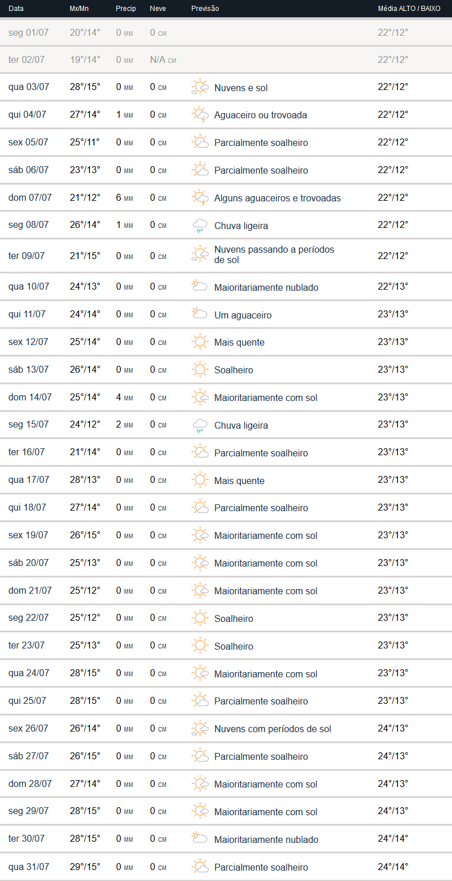Click the past date seg 01/07 row
Image resolution: width=452 pixels, height=881 pixels.
(29, 32)
